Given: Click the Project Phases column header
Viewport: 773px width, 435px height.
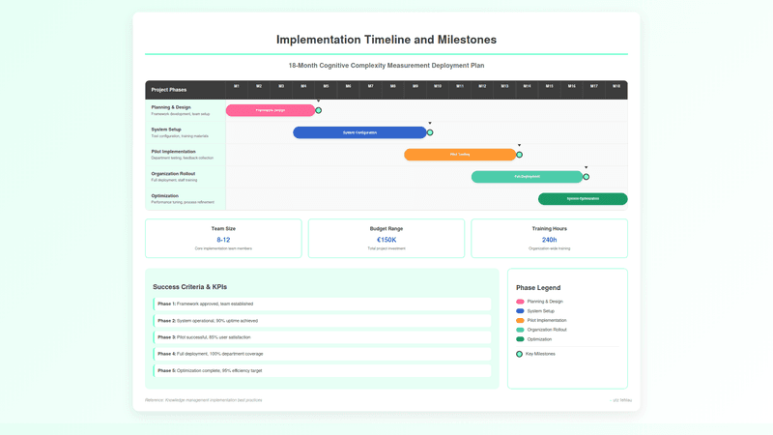Looking at the screenshot, I should (186, 90).
